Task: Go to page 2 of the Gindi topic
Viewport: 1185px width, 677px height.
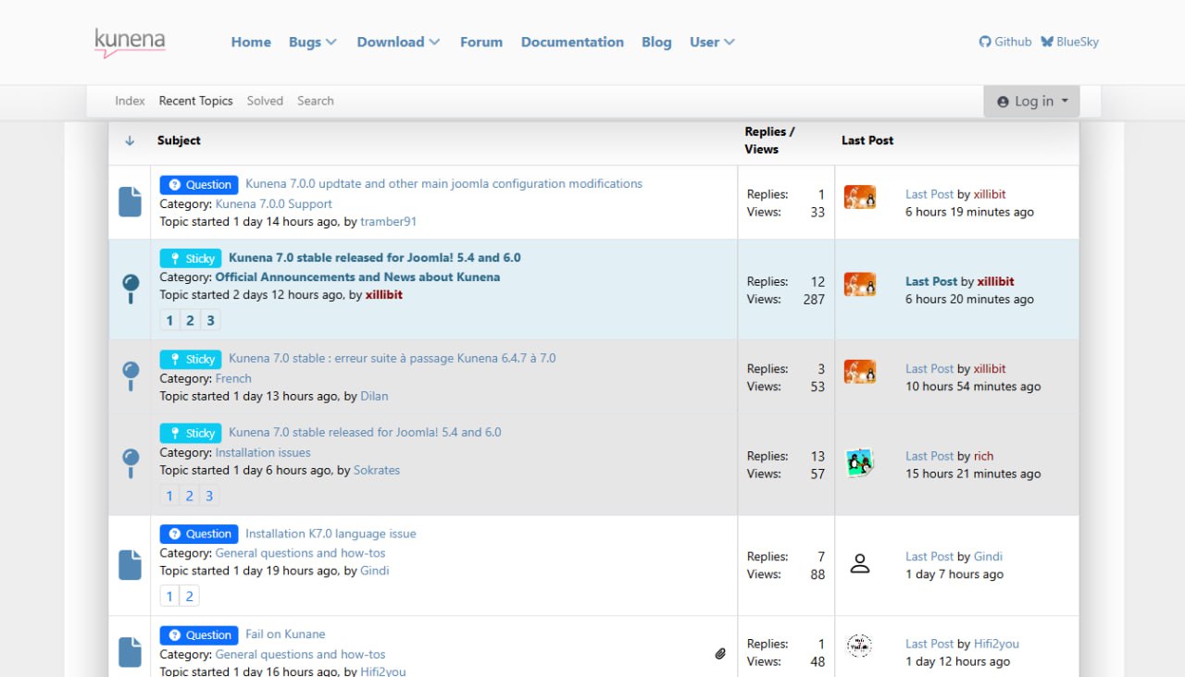Action: click(x=190, y=596)
